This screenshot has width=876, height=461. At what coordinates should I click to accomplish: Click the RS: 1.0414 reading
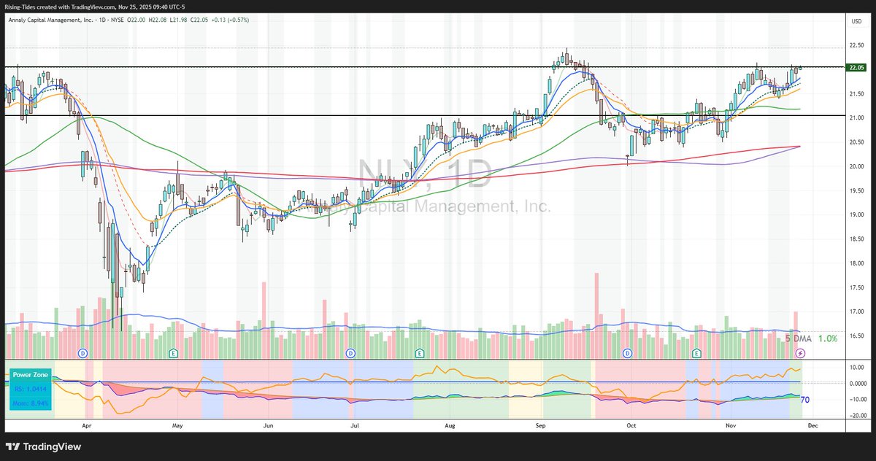point(30,388)
